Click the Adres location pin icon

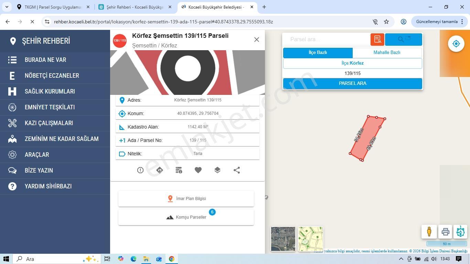tap(122, 100)
